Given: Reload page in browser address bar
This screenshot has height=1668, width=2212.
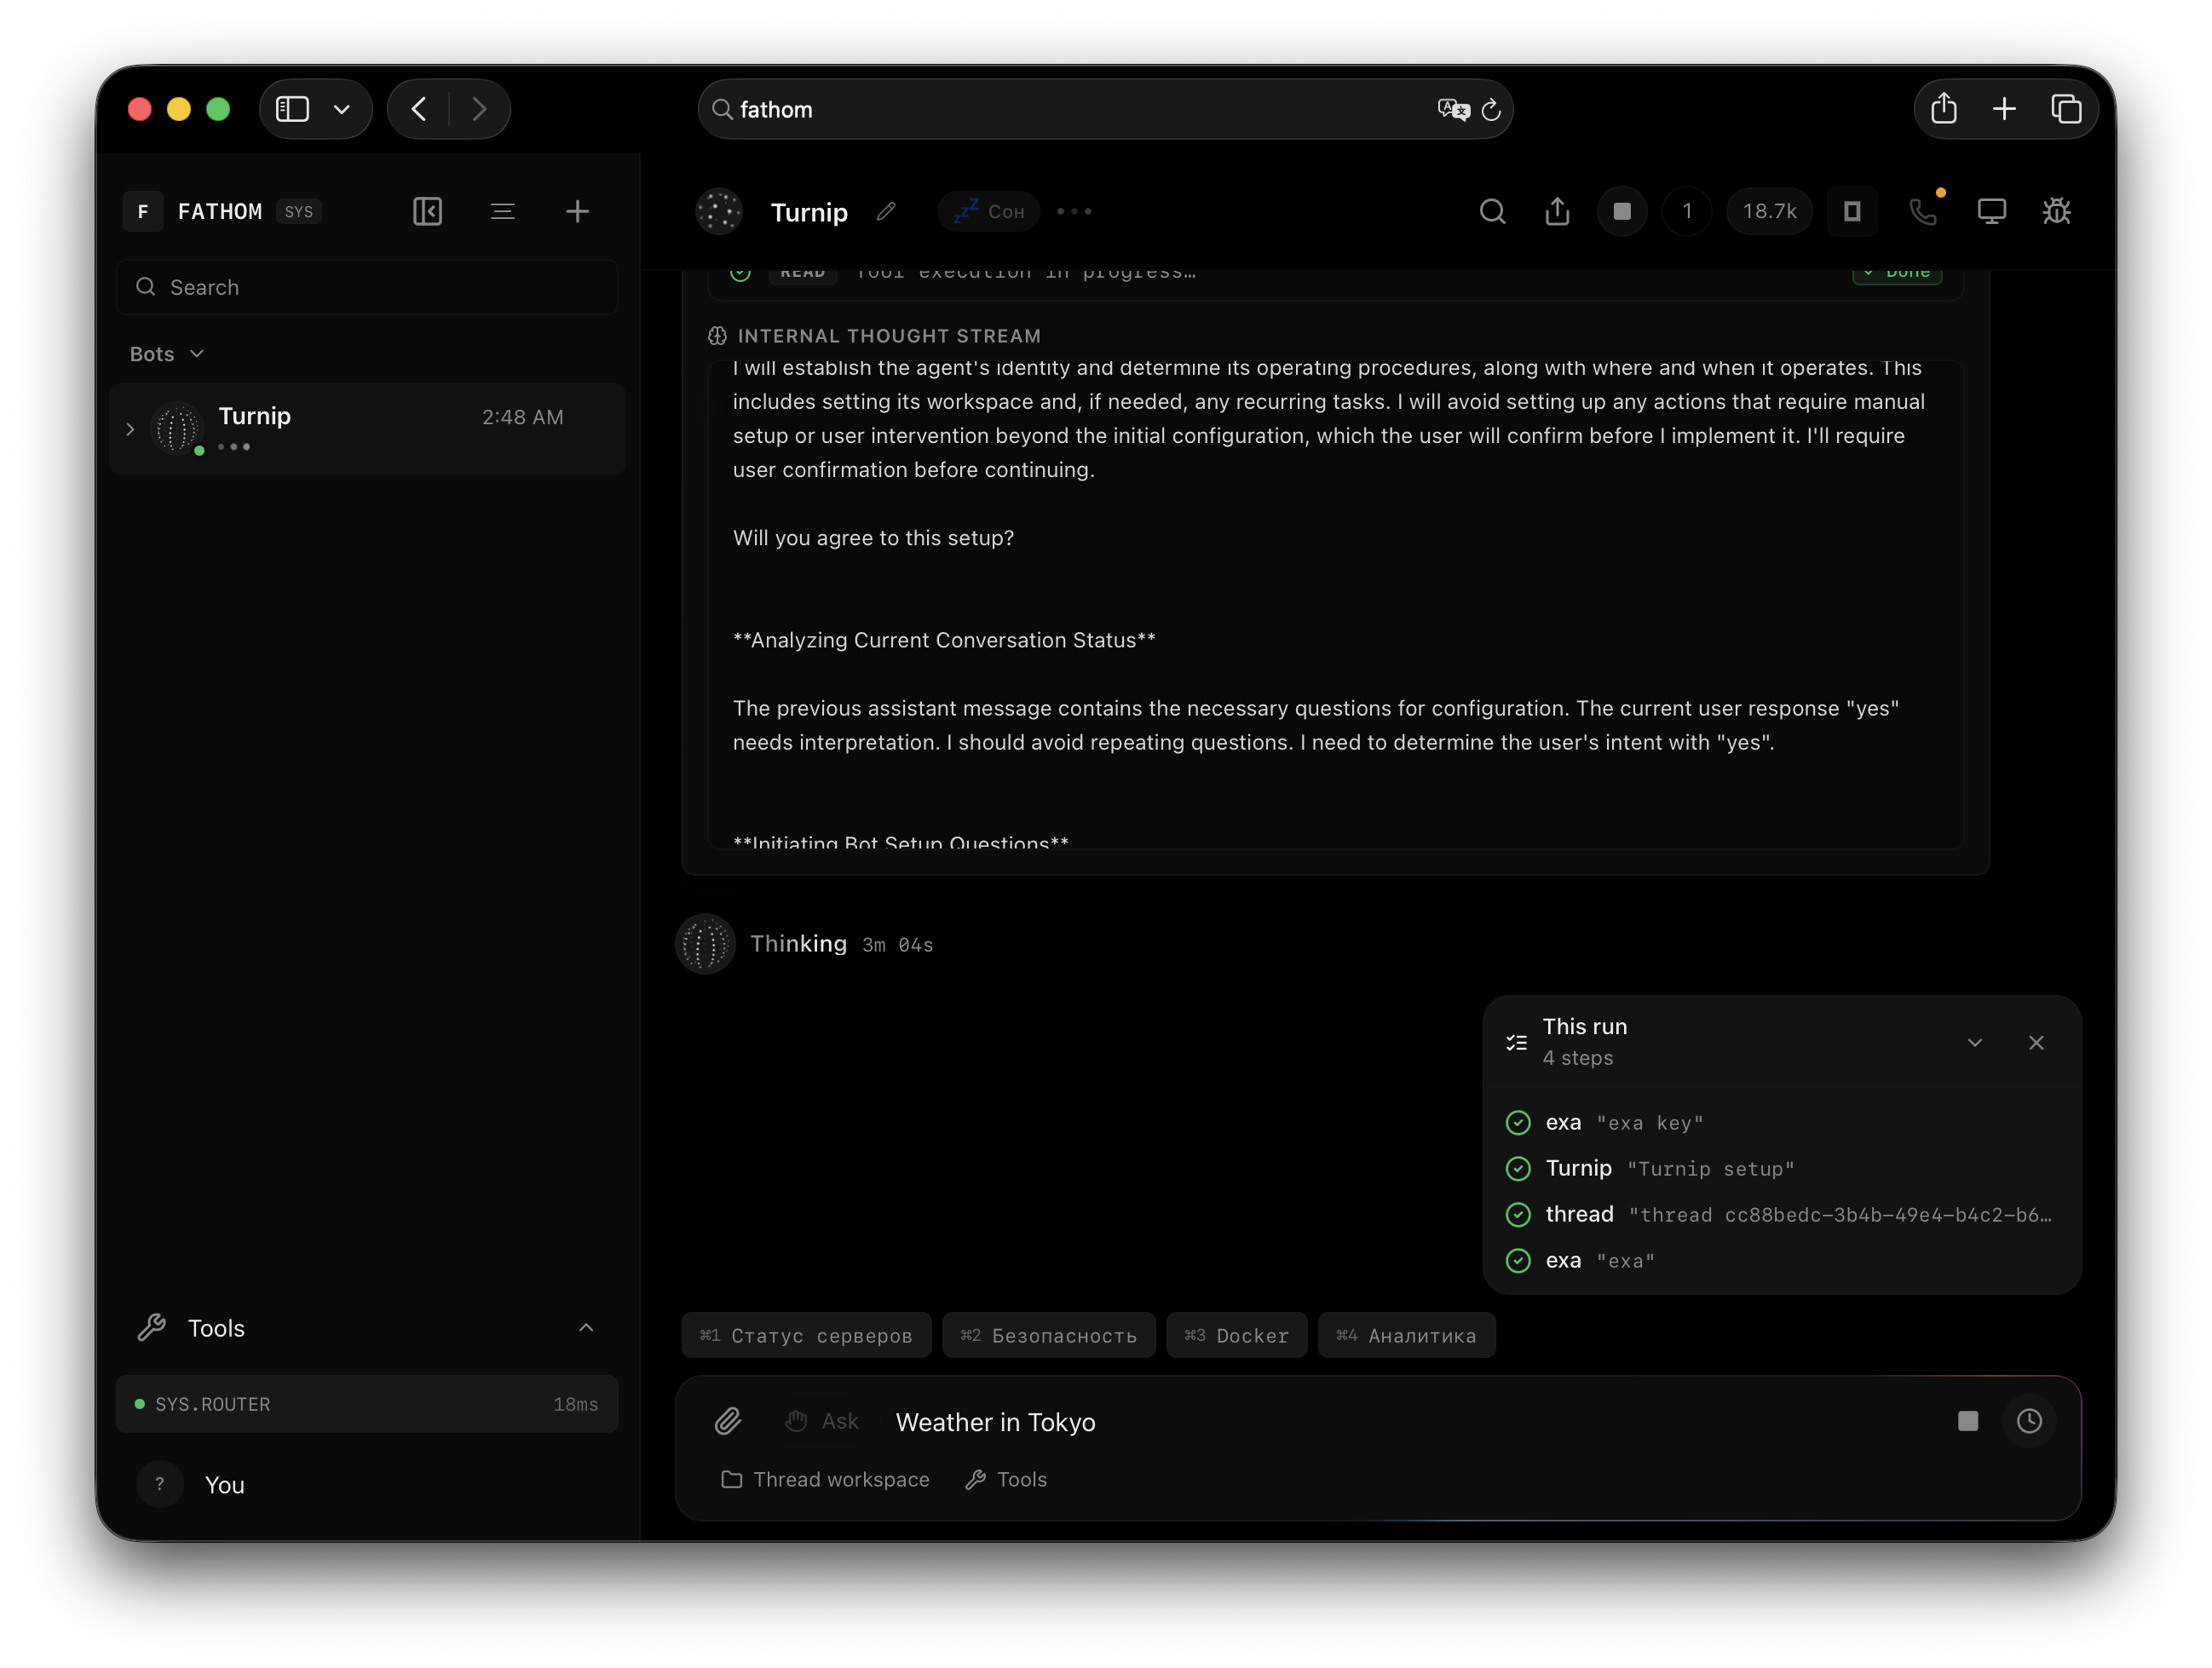Looking at the screenshot, I should [x=1491, y=110].
